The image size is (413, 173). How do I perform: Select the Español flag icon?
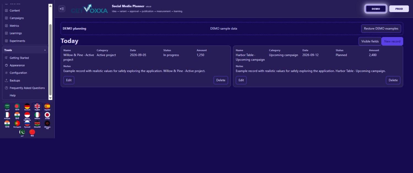coord(47,107)
